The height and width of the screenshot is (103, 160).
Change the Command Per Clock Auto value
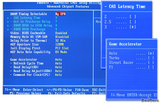click(58, 75)
